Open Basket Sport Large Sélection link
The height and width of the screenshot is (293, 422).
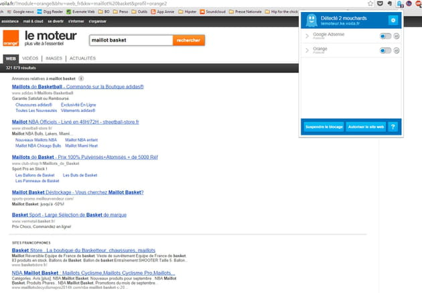pyautogui.click(x=69, y=215)
